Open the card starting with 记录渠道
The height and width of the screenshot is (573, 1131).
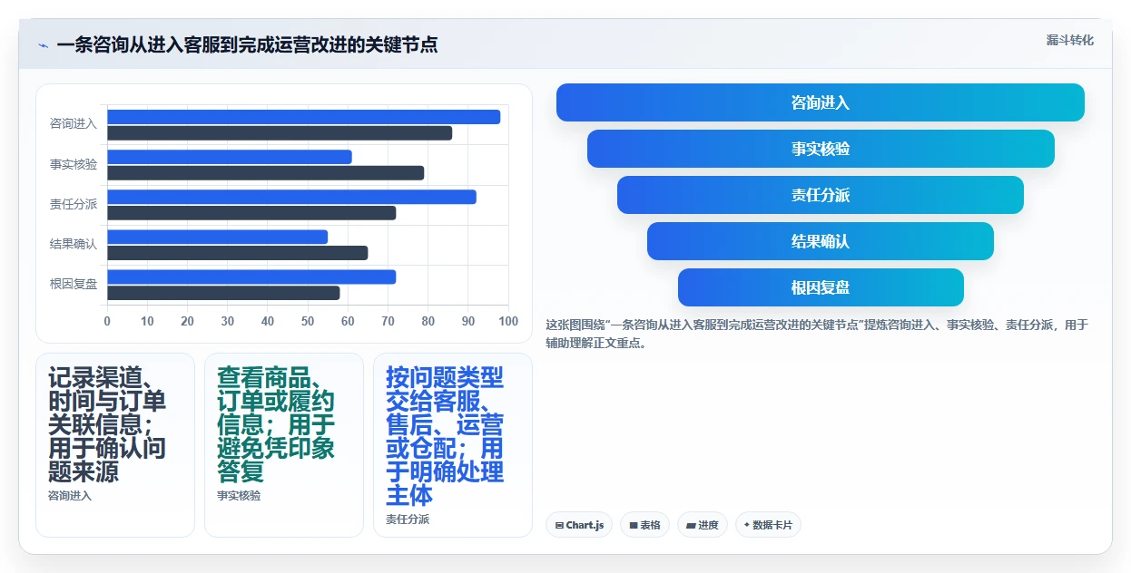pyautogui.click(x=115, y=444)
